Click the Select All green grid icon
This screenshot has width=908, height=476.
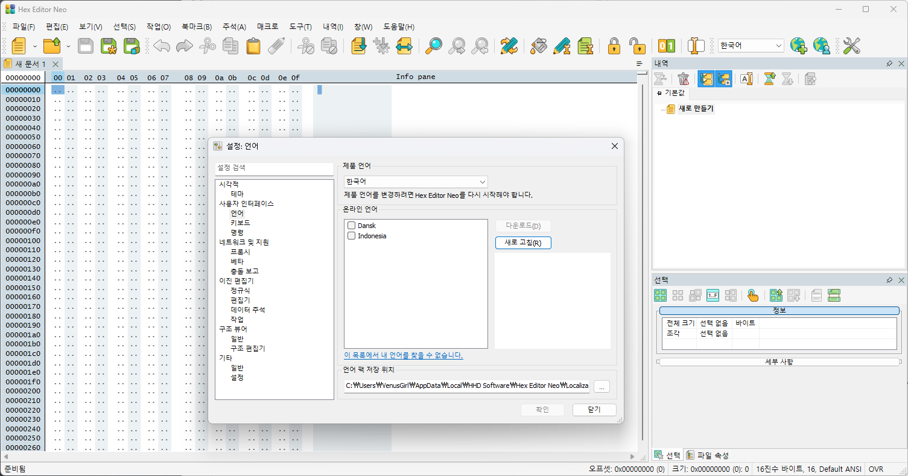661,296
